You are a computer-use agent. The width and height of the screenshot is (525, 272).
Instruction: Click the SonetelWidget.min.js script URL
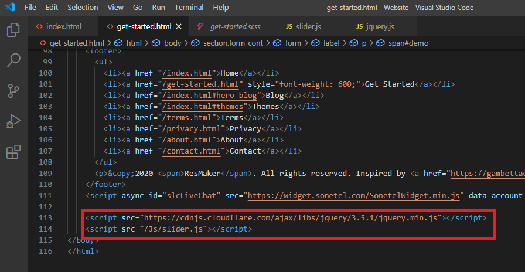point(353,196)
